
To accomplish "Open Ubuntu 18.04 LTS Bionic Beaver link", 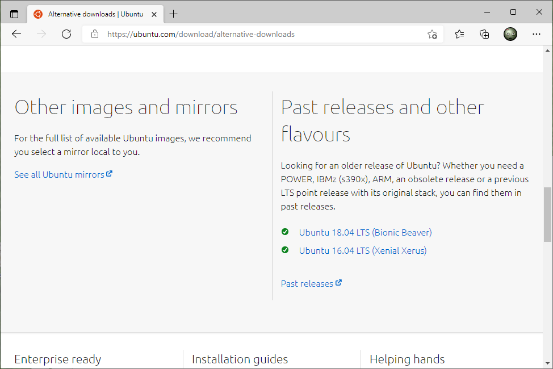I will 365,232.
